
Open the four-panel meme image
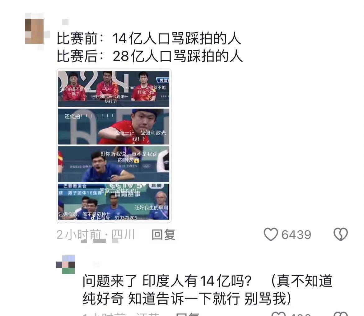114,146
